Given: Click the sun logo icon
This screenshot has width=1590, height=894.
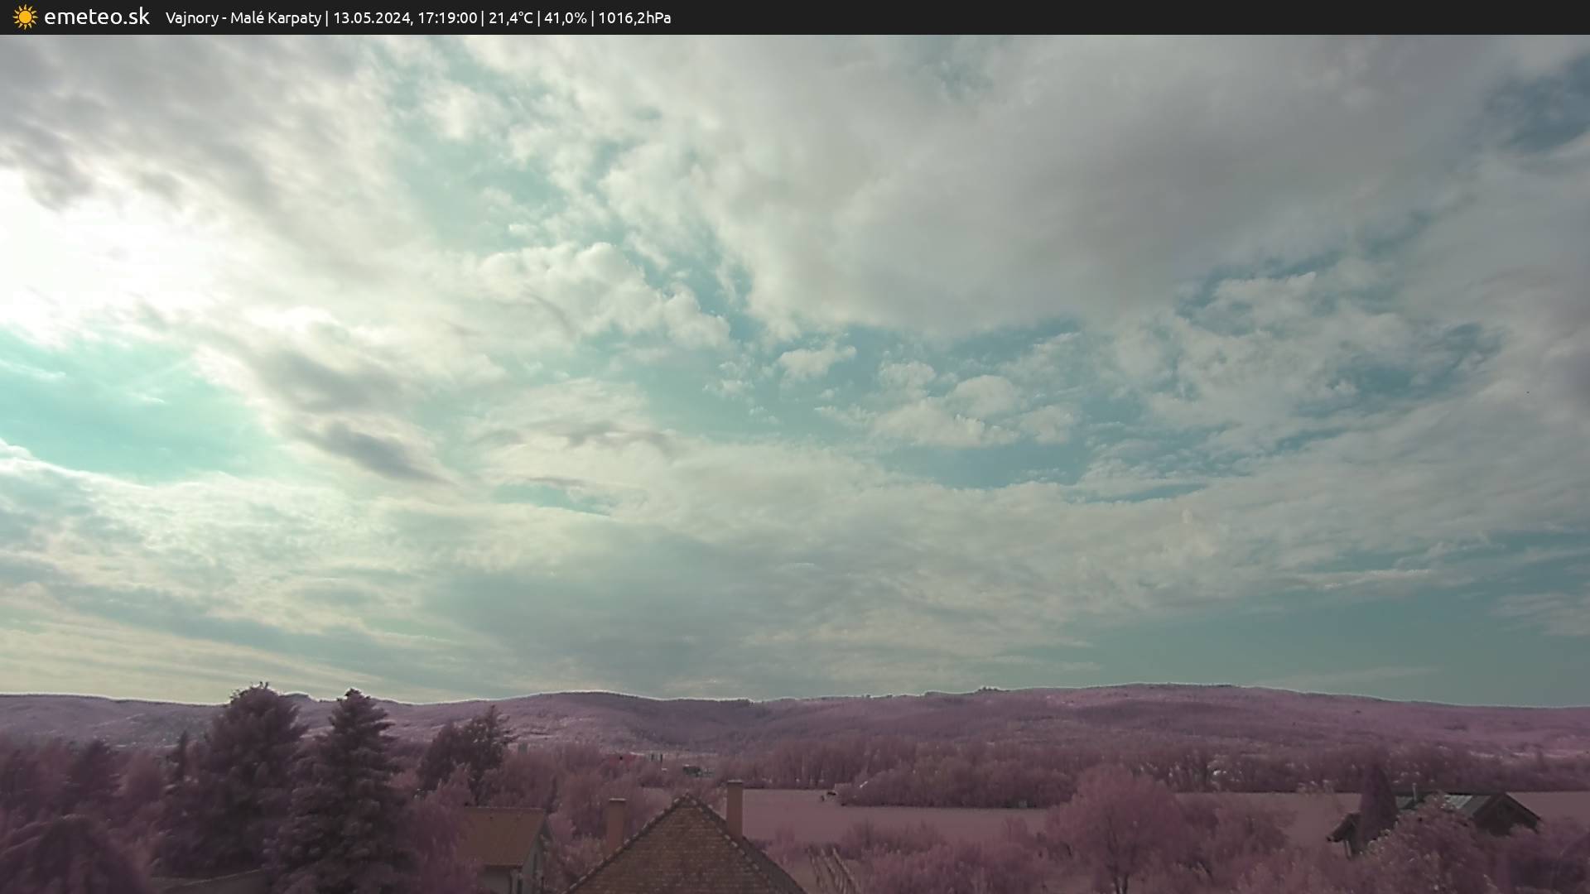Looking at the screenshot, I should [x=25, y=17].
